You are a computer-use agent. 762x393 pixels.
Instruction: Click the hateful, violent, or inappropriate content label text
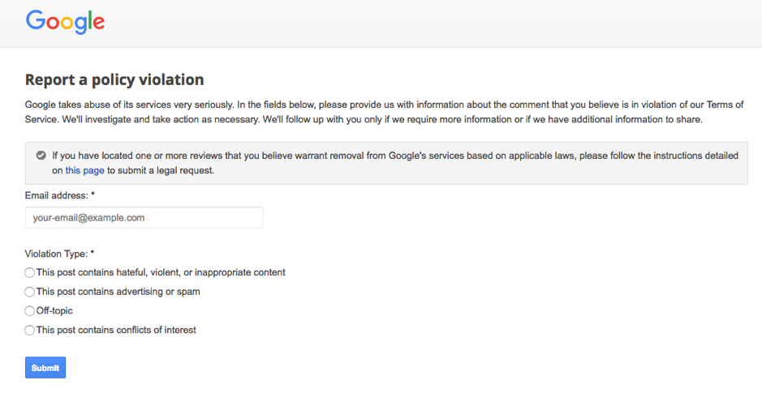[161, 273]
